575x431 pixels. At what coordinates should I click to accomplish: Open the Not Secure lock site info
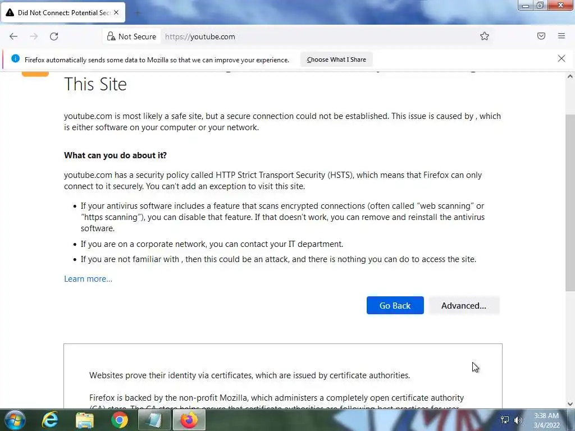tap(131, 36)
